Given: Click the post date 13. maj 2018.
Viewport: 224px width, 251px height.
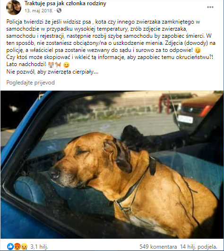Looking at the screenshot, I should (x=39, y=11).
